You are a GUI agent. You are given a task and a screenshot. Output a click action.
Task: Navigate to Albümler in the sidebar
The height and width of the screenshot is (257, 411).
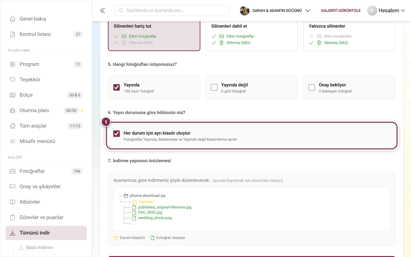point(46,202)
